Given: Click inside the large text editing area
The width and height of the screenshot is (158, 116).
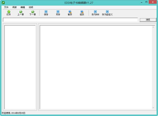Looking at the screenshot, I should (x=95, y=67).
